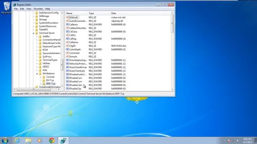Expand the RCM key
The image size is (257, 144).
pyautogui.click(x=37, y=50)
